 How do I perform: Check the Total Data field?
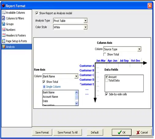click(107, 80)
